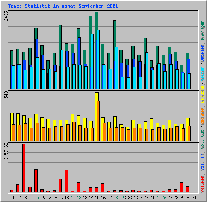Click the green weekend day '5' label
The width and height of the screenshot is (207, 202).
pyautogui.click(x=38, y=198)
